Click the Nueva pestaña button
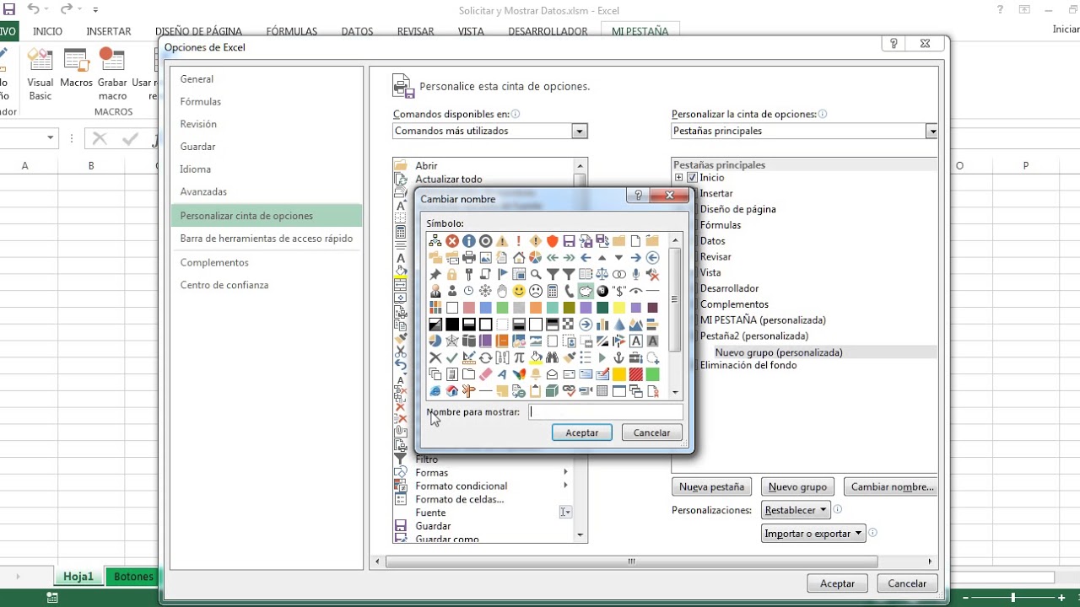This screenshot has height=607, width=1080. coord(712,486)
